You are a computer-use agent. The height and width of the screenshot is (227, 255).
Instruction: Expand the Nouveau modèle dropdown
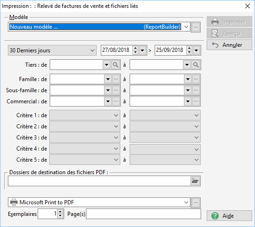[x=186, y=27]
